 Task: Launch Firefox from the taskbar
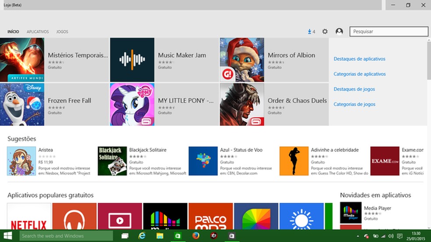click(x=196, y=236)
